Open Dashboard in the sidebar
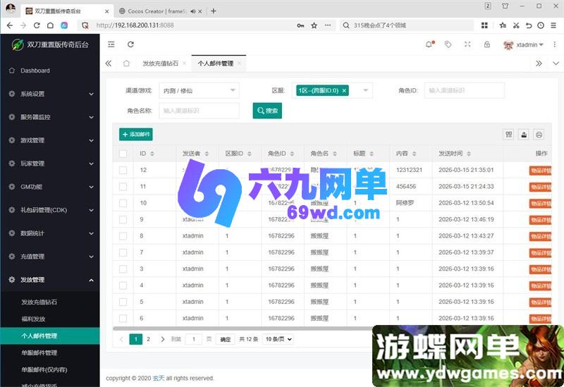The width and height of the screenshot is (564, 387). point(50,70)
